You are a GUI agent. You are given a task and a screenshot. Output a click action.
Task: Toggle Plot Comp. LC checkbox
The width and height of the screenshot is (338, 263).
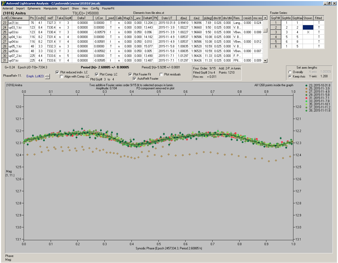click(97, 74)
